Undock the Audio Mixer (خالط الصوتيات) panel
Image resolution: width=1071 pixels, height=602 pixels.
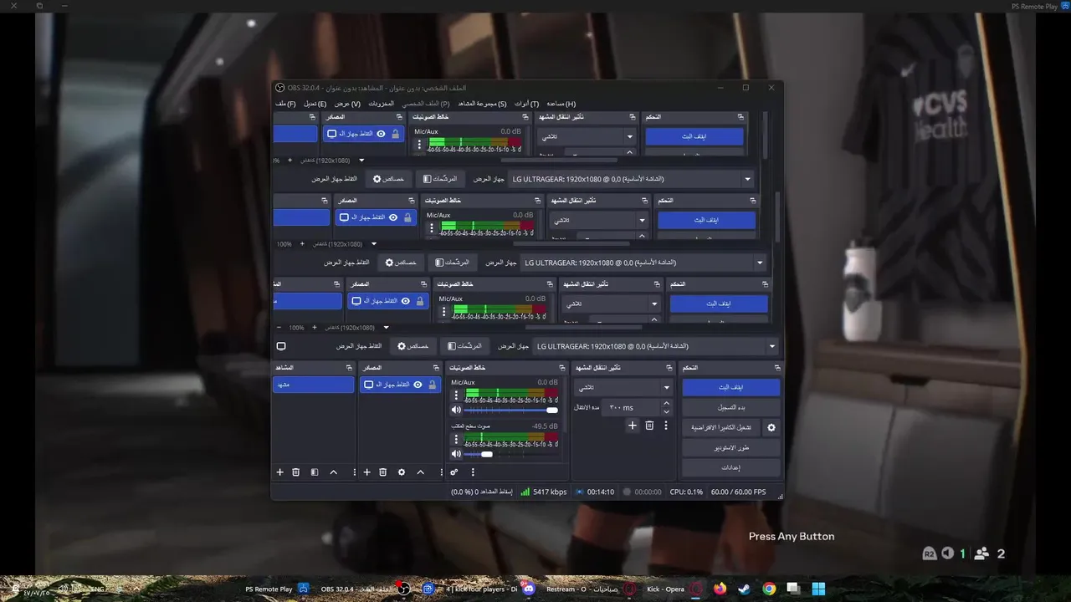tap(563, 368)
